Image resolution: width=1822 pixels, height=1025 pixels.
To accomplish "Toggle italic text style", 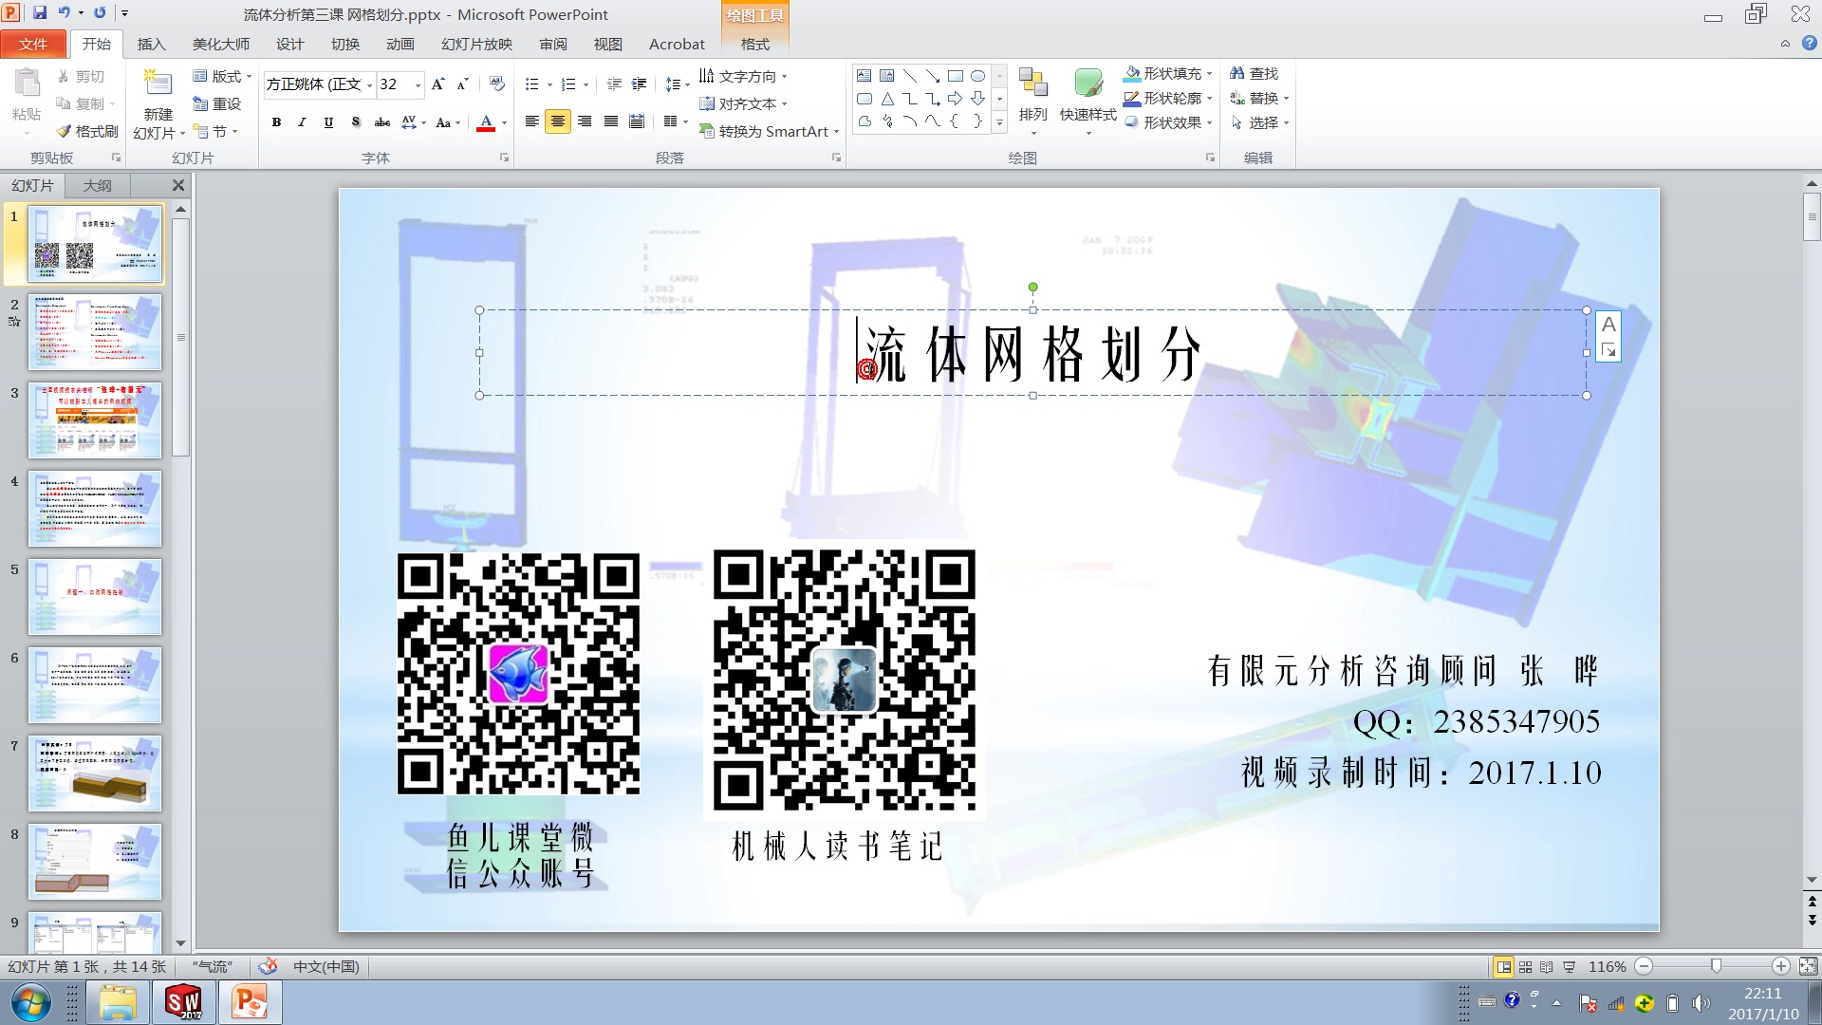I will click(x=302, y=122).
